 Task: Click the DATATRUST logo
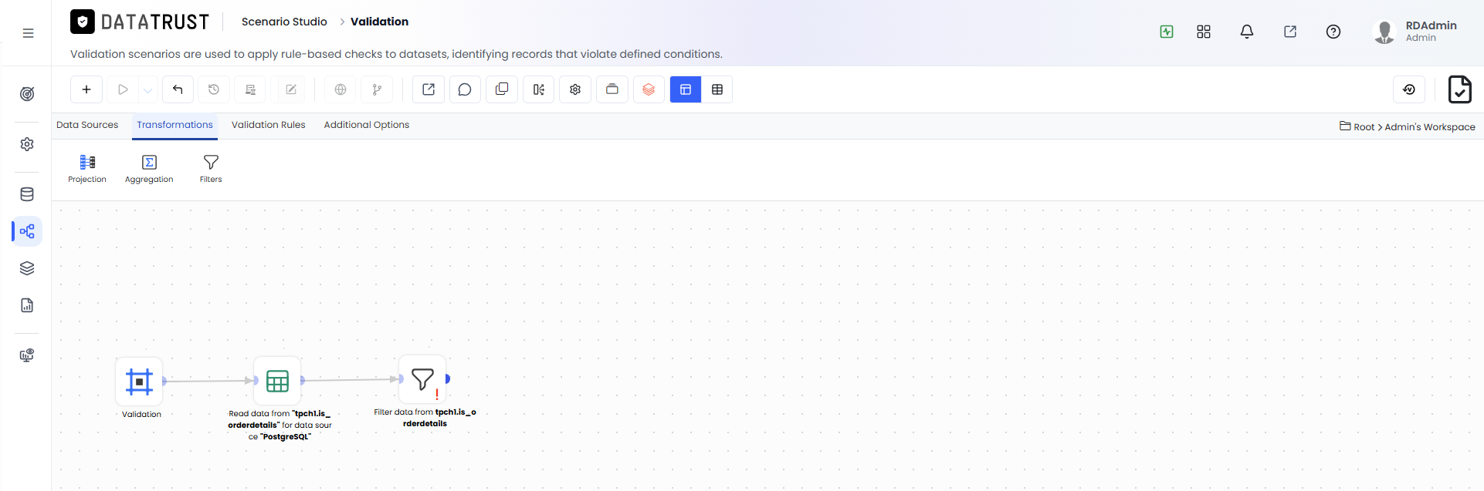[x=140, y=22]
